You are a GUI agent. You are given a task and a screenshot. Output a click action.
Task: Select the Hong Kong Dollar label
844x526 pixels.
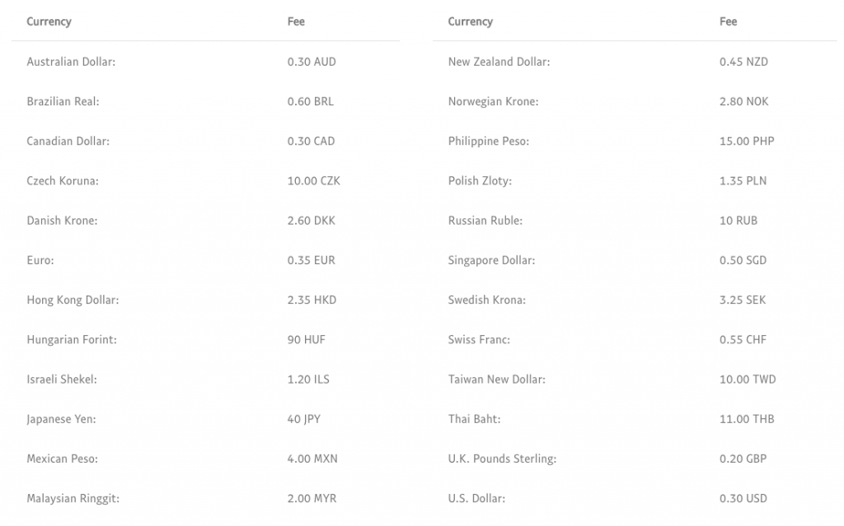point(73,300)
